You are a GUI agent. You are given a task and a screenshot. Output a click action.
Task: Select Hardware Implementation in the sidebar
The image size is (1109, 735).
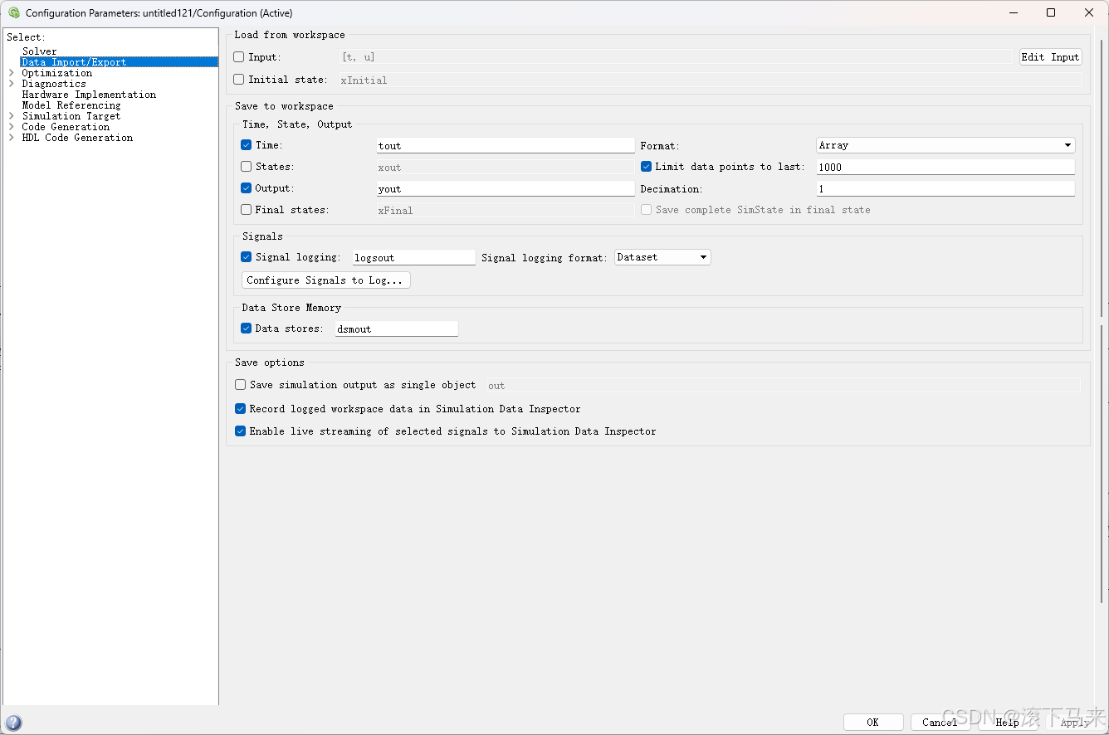[89, 94]
